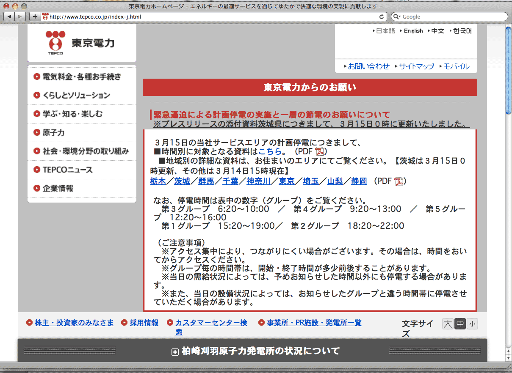Image resolution: width=512 pixels, height=373 pixels.
Task: Switch language to 日本語
Action: pyautogui.click(x=385, y=31)
